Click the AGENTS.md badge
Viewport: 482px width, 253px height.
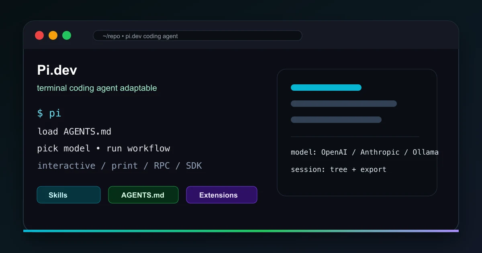pyautogui.click(x=143, y=195)
